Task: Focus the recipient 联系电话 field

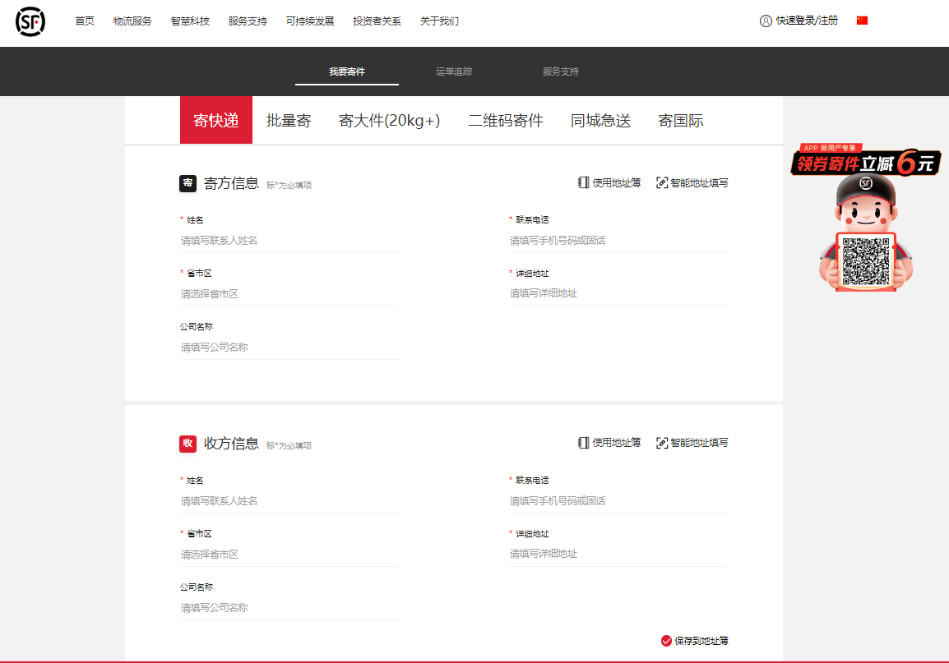Action: [618, 500]
